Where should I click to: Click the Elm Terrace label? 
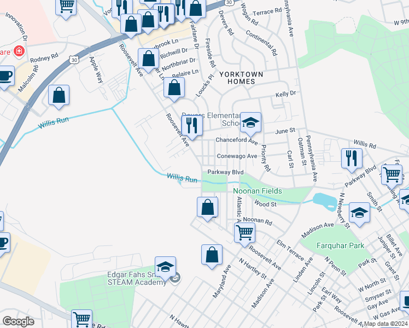290,250
